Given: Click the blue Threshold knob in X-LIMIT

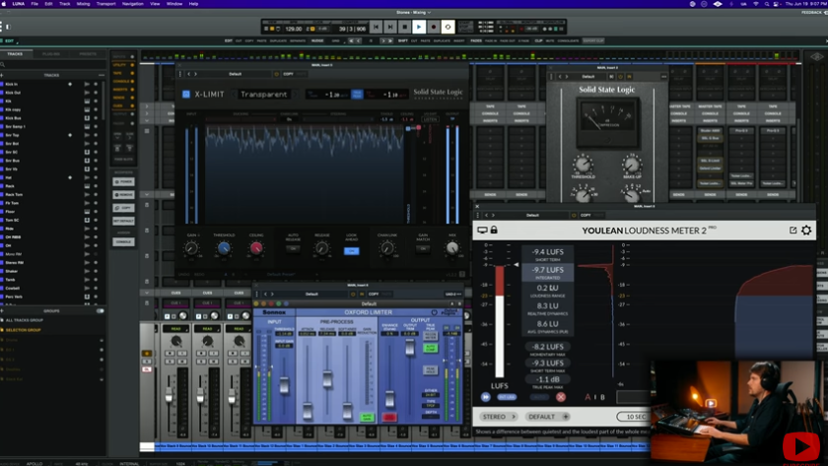Looking at the screenshot, I should pyautogui.click(x=224, y=248).
